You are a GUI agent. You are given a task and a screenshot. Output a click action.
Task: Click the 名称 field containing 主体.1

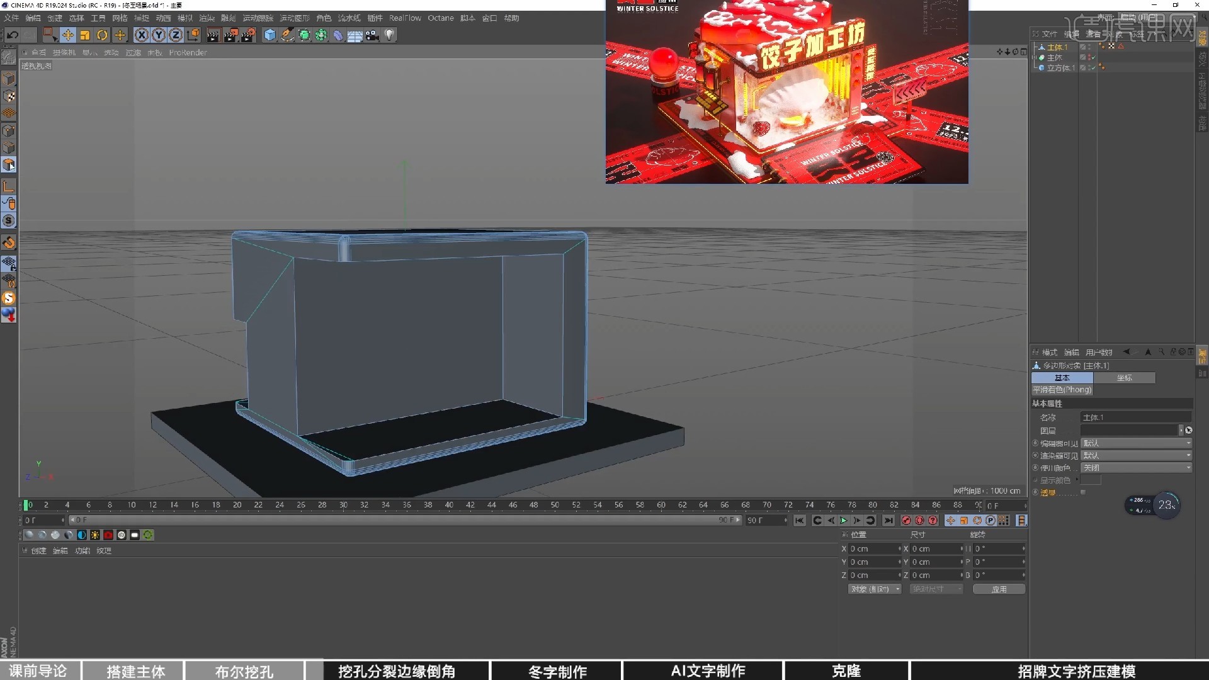coord(1136,417)
